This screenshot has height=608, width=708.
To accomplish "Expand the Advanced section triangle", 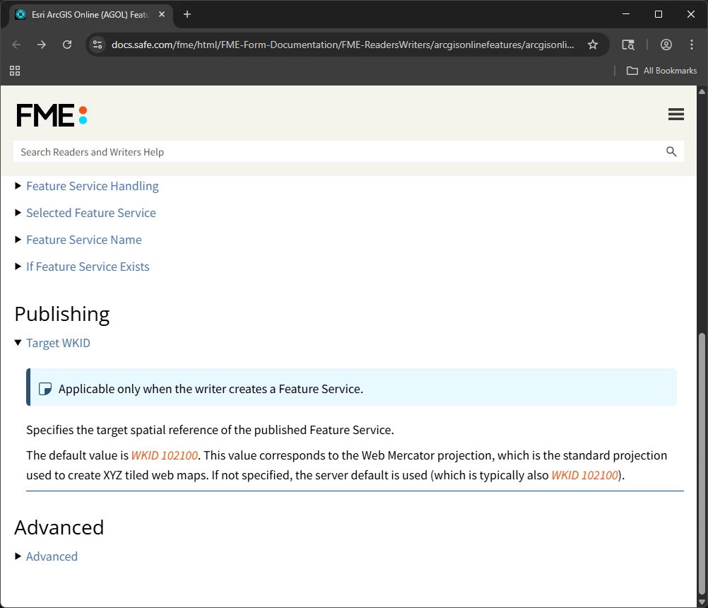I will click(x=18, y=556).
